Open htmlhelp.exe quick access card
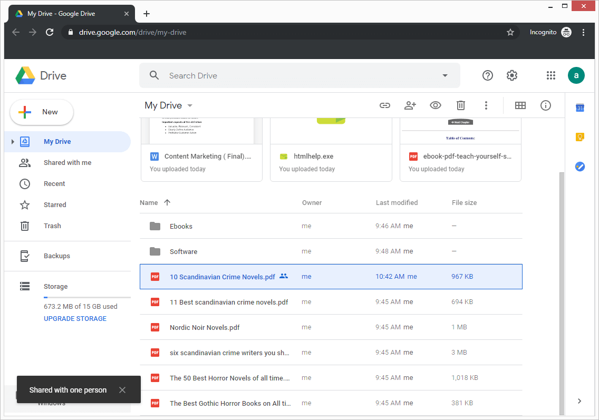The width and height of the screenshot is (599, 420). (331, 150)
